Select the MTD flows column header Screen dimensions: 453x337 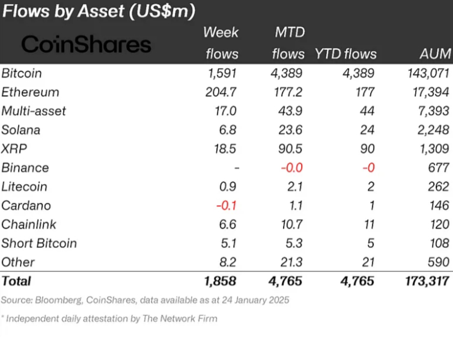coord(288,43)
